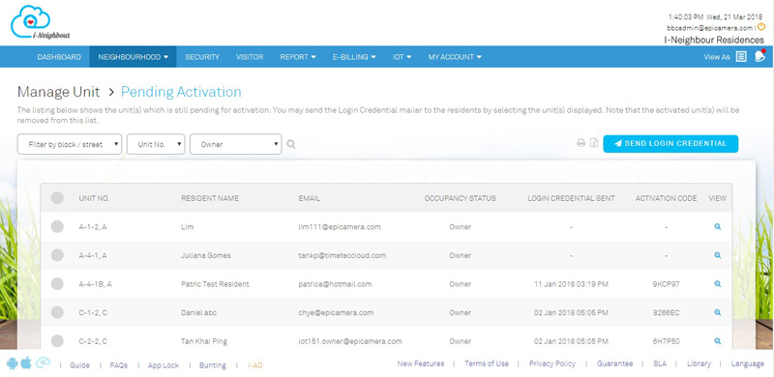
Task: Click the View As label
Action: [717, 57]
